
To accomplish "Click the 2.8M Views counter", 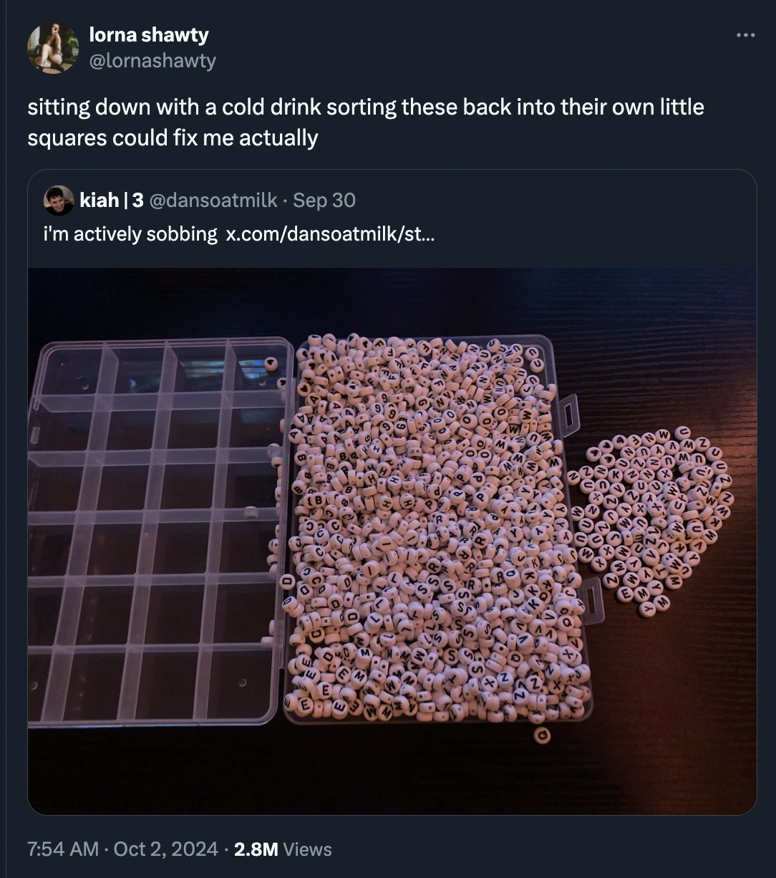I will pos(282,849).
